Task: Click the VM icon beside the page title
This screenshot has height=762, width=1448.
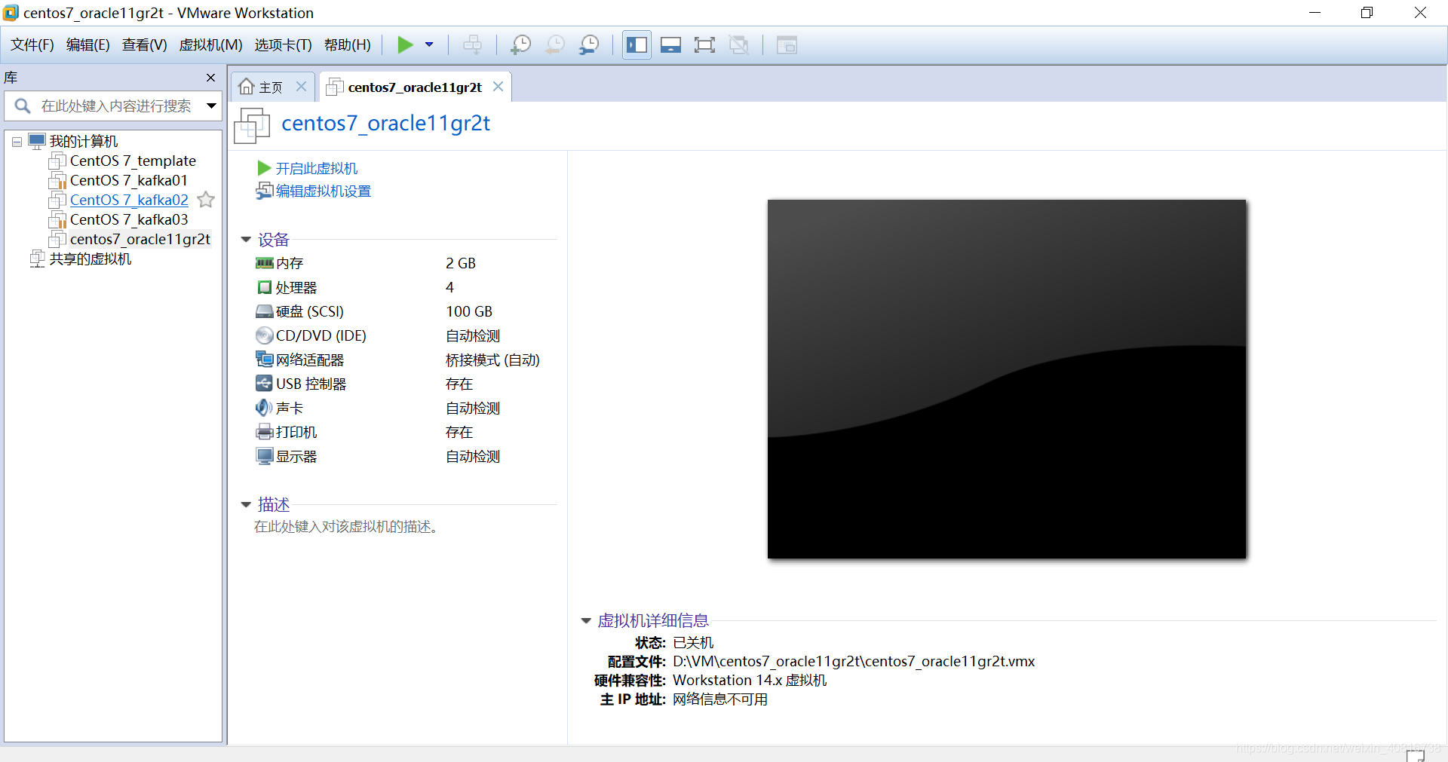Action: 252,125
